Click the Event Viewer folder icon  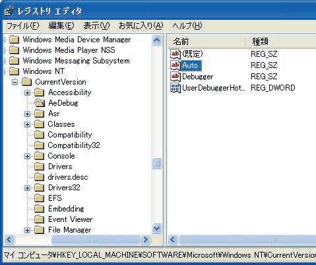(x=40, y=219)
